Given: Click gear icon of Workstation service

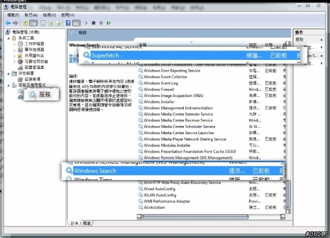Looking at the screenshot, I should [140, 207].
